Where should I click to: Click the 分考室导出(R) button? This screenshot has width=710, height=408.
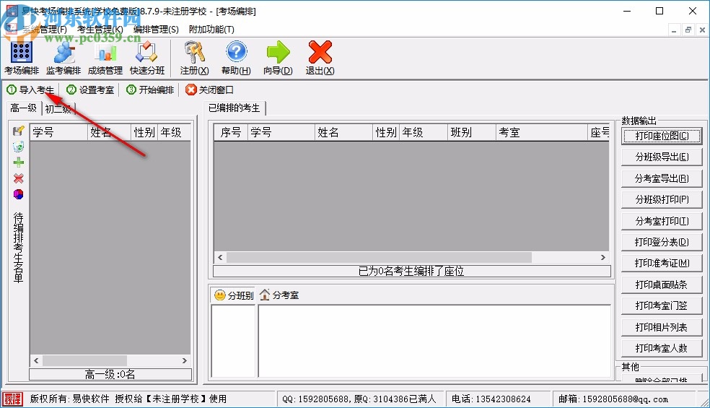pyautogui.click(x=662, y=178)
